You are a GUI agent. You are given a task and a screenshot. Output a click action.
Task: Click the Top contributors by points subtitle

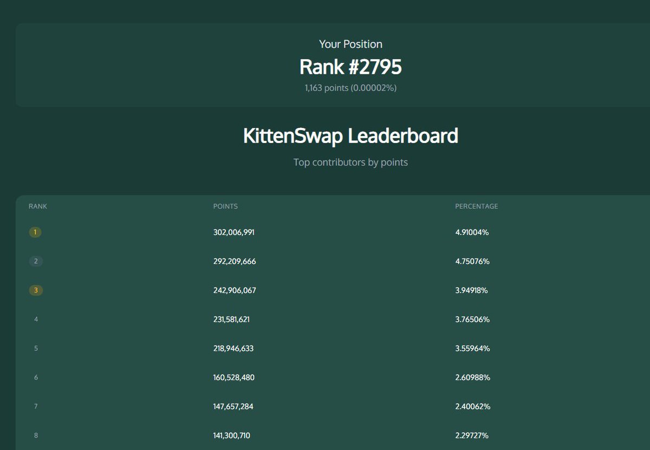(350, 162)
